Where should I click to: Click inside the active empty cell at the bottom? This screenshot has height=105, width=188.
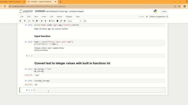[x=99, y=90]
